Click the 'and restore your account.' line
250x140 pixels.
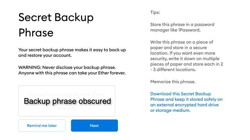coord(45,55)
